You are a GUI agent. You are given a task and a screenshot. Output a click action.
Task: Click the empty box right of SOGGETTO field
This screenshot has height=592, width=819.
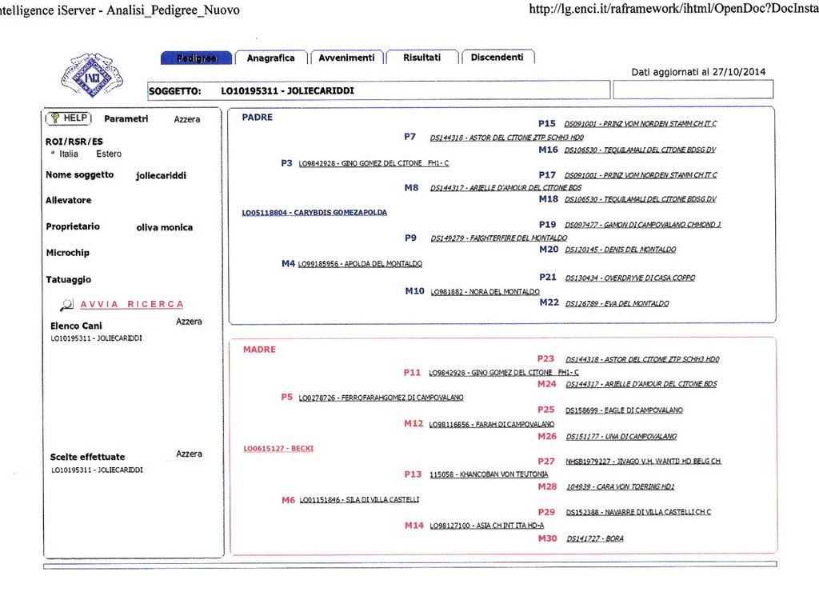coord(693,90)
